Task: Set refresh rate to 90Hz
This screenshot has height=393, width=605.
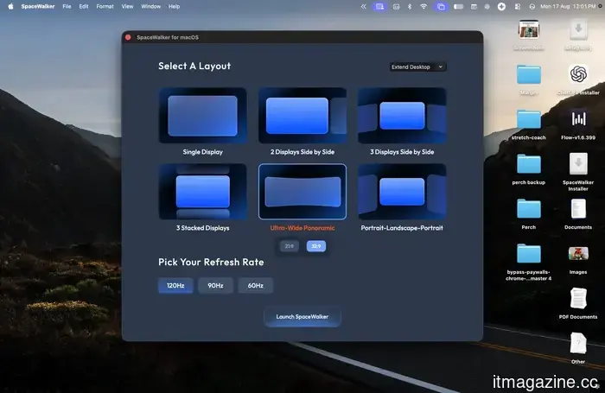Action: pyautogui.click(x=215, y=285)
